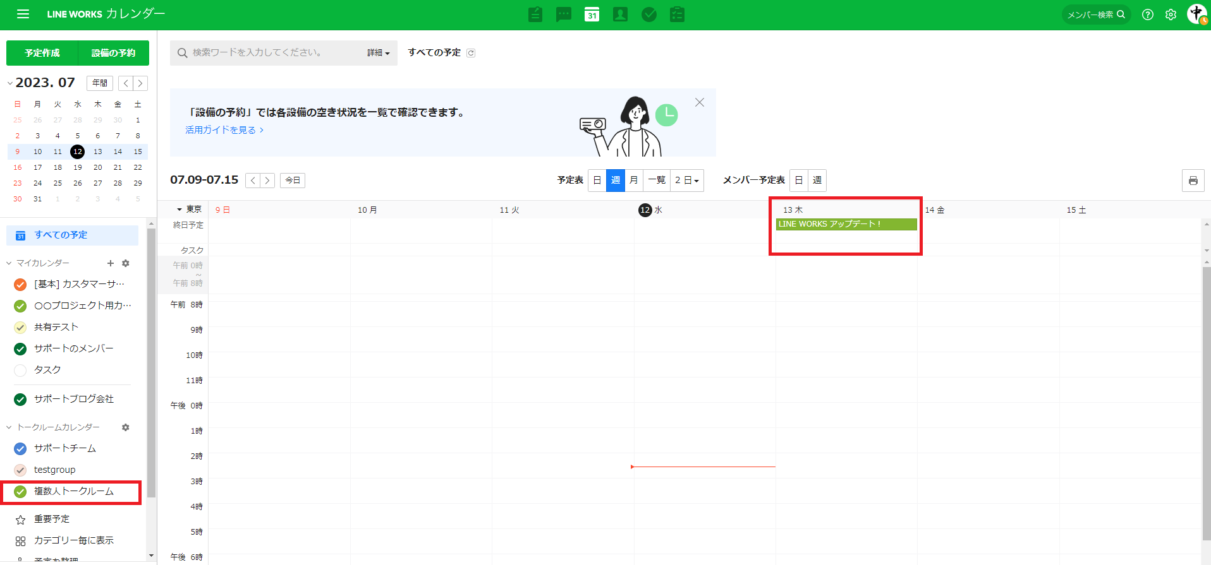Open the chat/talk speech bubble icon

tap(563, 15)
